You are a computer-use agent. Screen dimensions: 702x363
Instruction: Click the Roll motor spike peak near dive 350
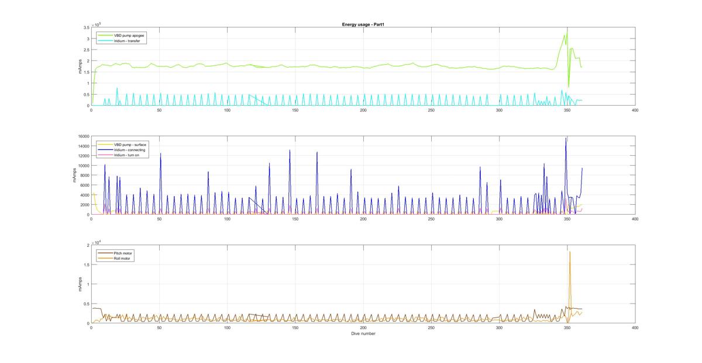pyautogui.click(x=570, y=252)
